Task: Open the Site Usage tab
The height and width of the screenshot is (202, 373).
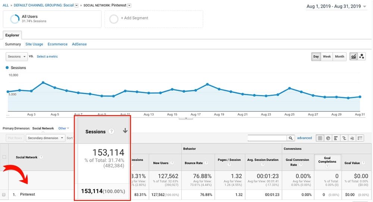Action: (34, 44)
